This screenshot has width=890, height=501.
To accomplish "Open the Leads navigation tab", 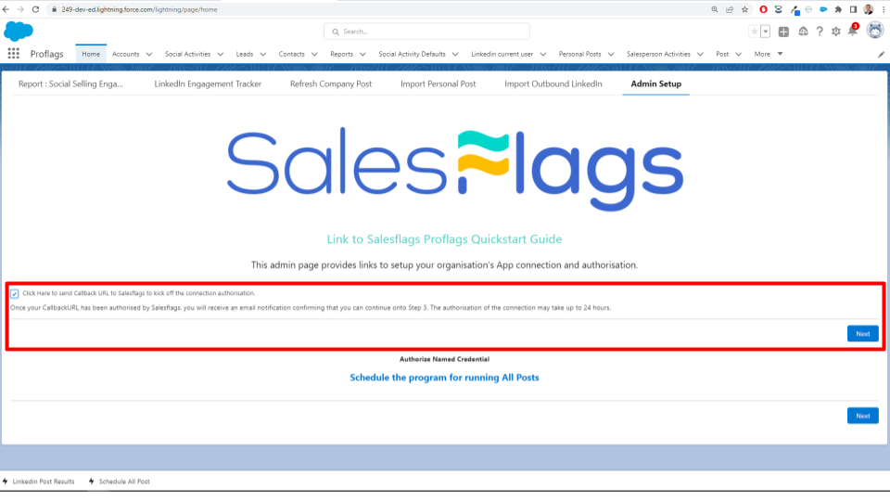I will coord(245,54).
